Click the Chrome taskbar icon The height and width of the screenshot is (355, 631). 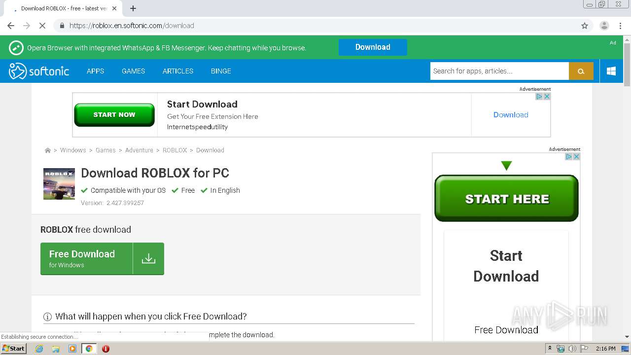[89, 349]
